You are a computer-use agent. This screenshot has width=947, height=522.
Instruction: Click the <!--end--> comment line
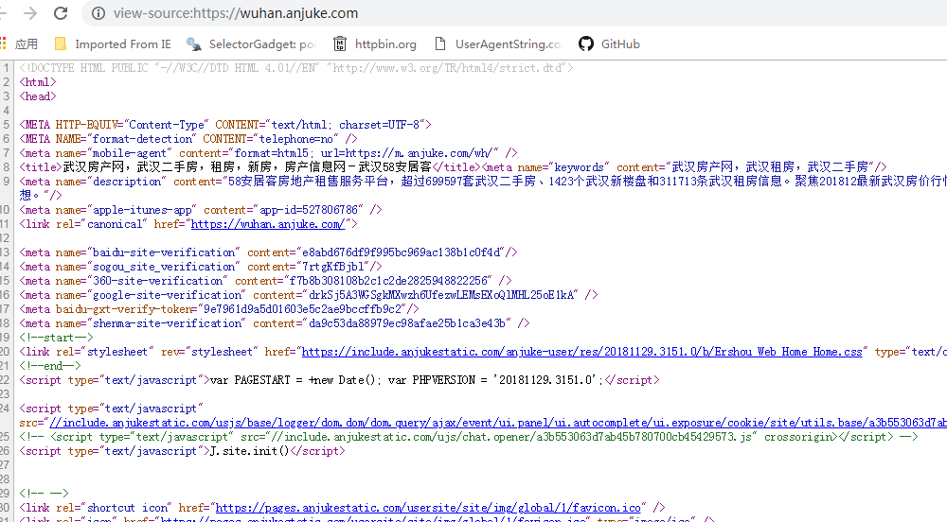(50, 366)
